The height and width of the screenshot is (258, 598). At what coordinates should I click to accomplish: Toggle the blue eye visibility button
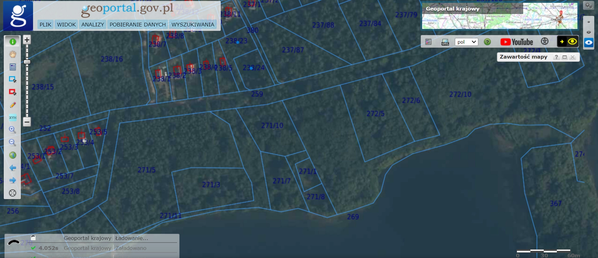pyautogui.click(x=589, y=43)
